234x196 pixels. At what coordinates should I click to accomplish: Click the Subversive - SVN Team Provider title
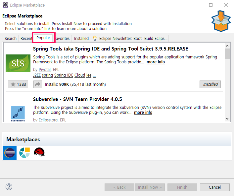[x=77, y=99]
